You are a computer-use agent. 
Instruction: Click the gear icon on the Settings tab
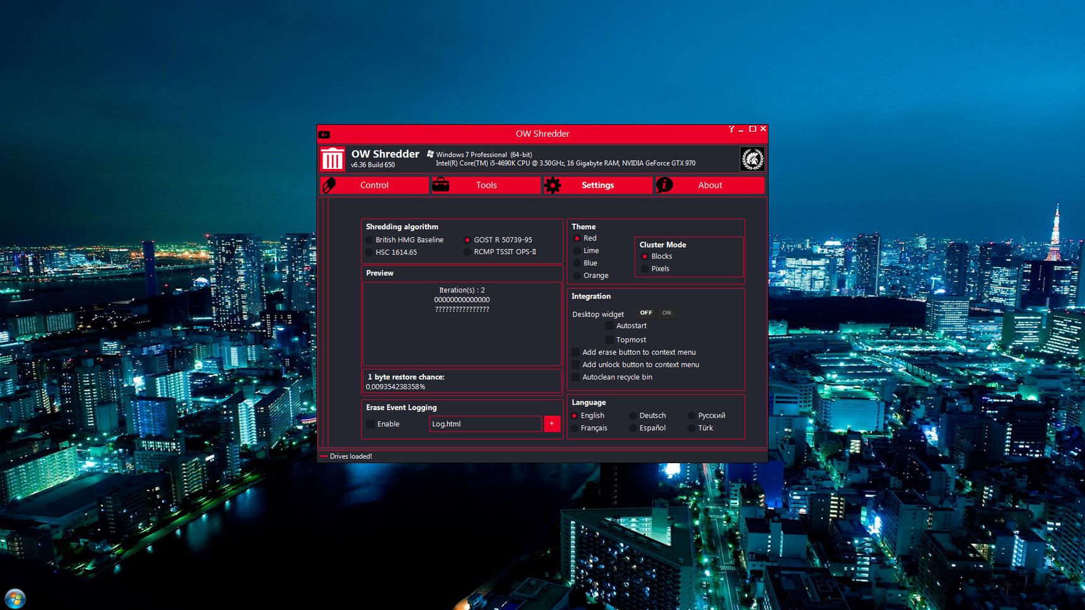(553, 185)
